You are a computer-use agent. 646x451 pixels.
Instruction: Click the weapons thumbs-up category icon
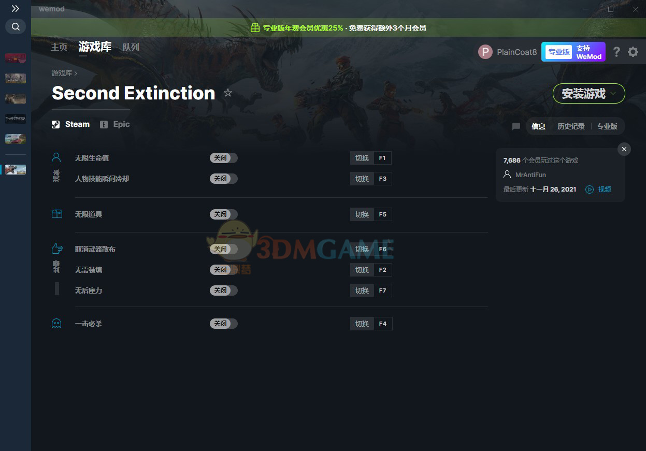(57, 249)
